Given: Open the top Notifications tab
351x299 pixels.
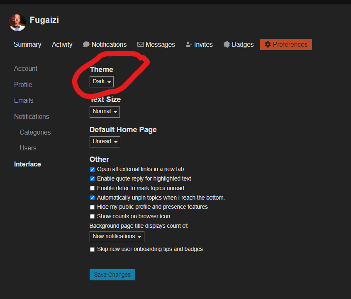Looking at the screenshot, I should click(x=105, y=44).
